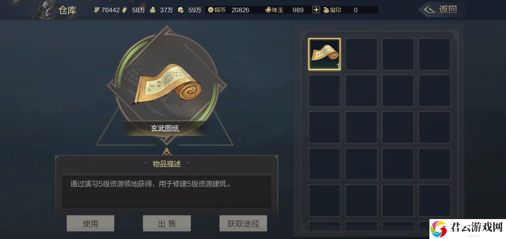Click the stone resource icon showing 59万
506x239 pixels.
(x=181, y=10)
